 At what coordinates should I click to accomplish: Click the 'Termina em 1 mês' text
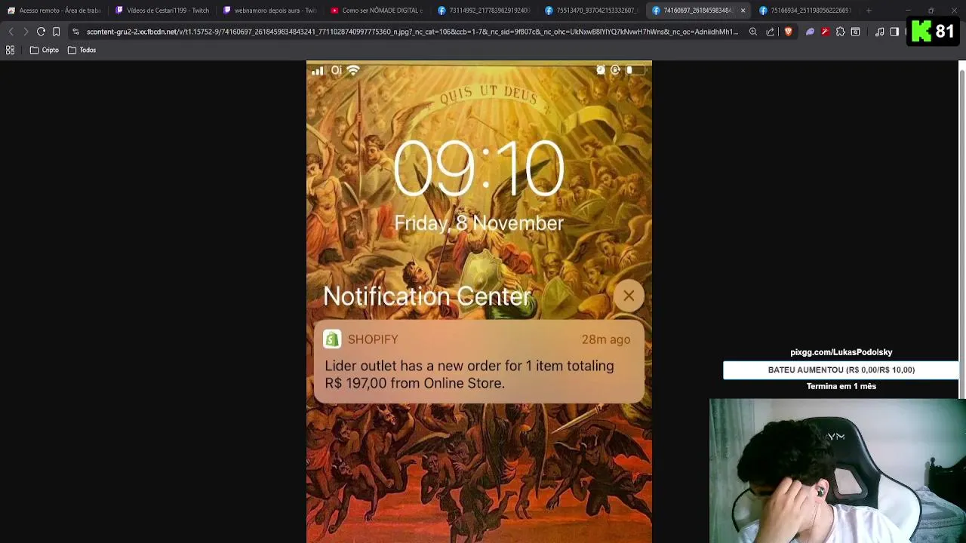841,386
